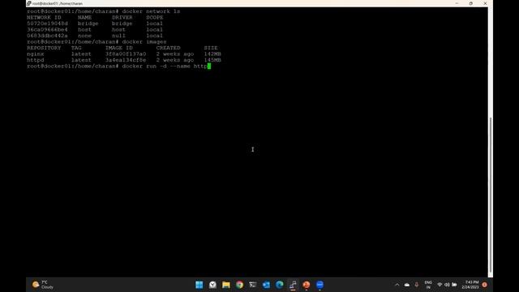Screen dimensions: 519x292
Task: Open PuTTY system menu icon in the title bar
Action: [29, 3]
